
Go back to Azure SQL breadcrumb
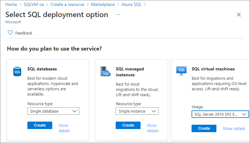132,4
